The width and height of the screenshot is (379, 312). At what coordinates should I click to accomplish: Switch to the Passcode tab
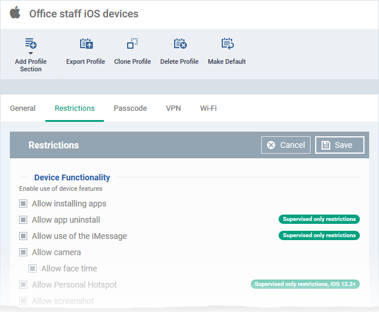[x=130, y=108]
